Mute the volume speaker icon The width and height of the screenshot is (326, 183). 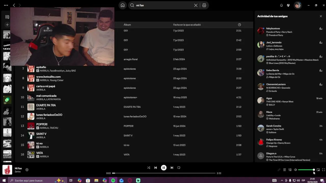click(295, 170)
